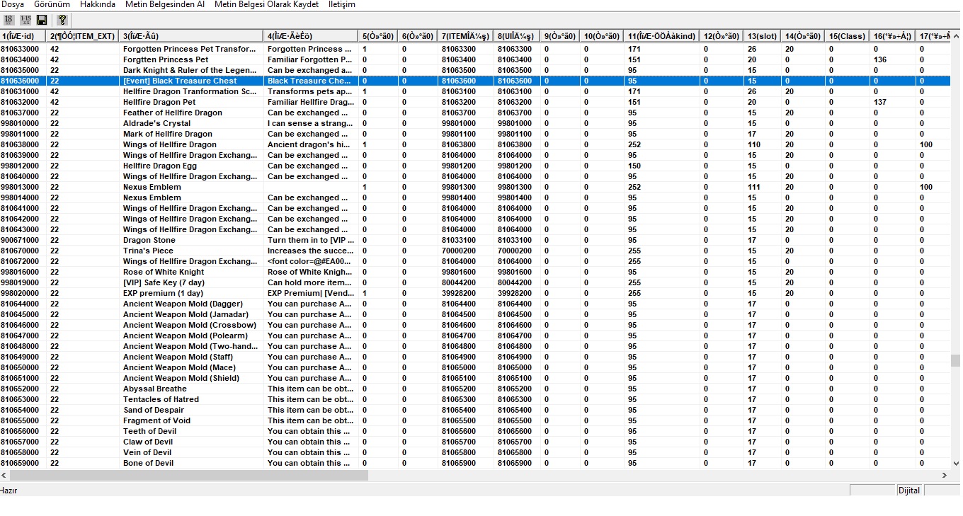Select 'Fragment of Void' item row
Image resolution: width=963 pixels, height=516 pixels.
pyautogui.click(x=474, y=420)
